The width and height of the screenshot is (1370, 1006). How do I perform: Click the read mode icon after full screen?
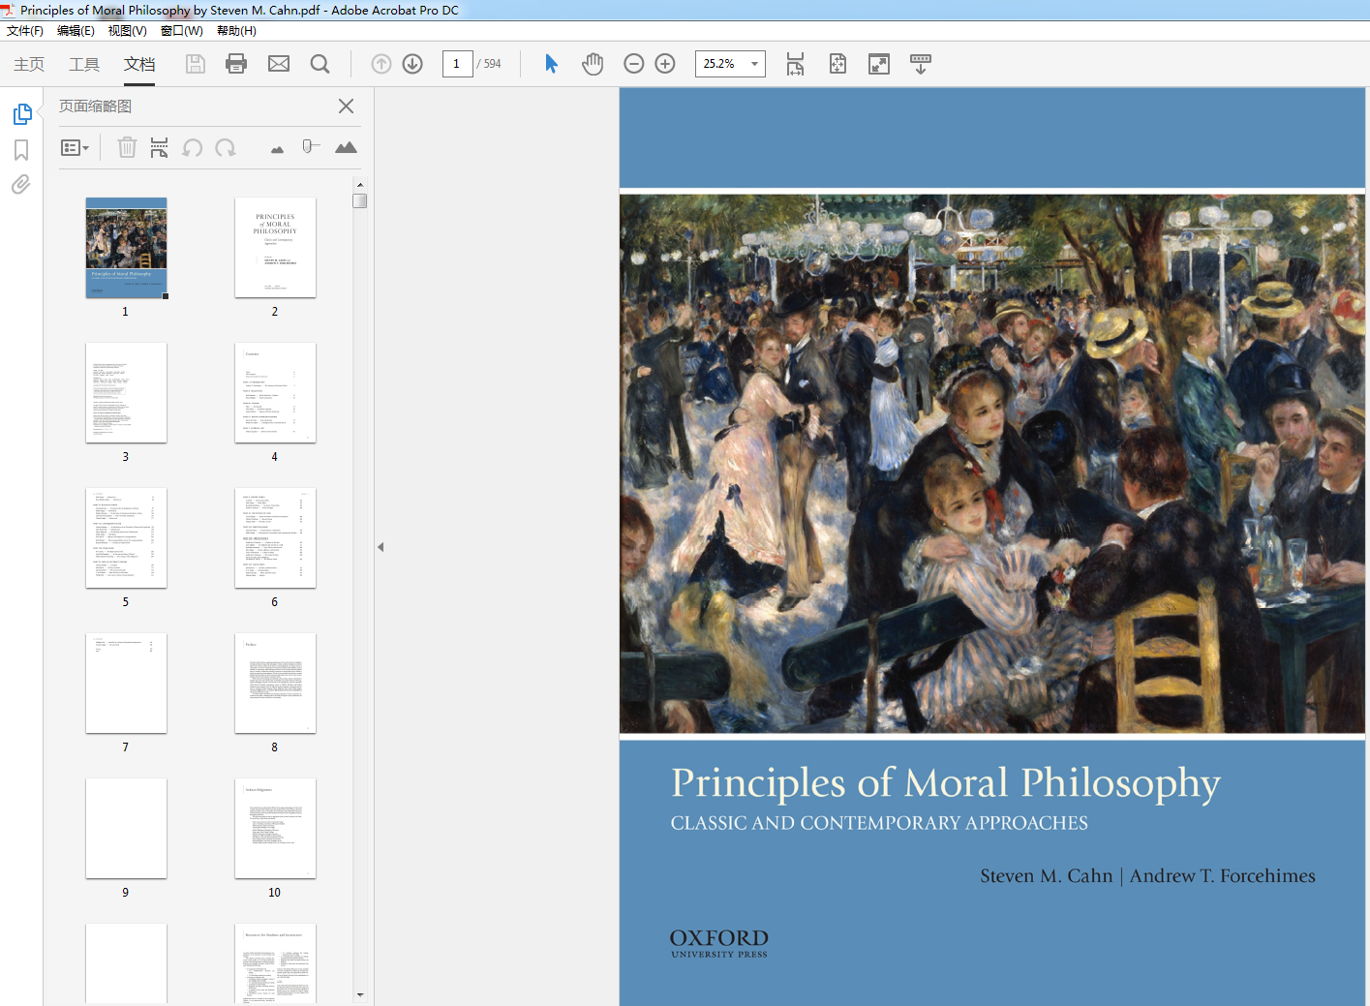921,64
